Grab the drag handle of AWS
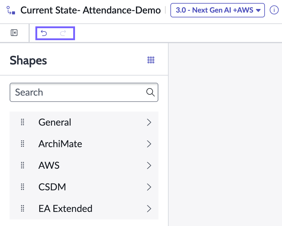The width and height of the screenshot is (282, 226). pyautogui.click(x=22, y=165)
